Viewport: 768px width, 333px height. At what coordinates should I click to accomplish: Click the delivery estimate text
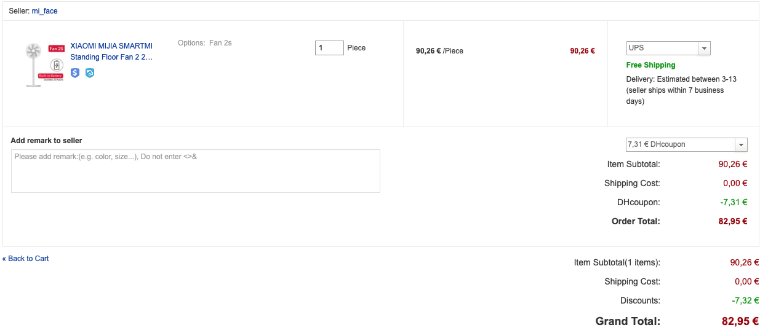[x=681, y=90]
